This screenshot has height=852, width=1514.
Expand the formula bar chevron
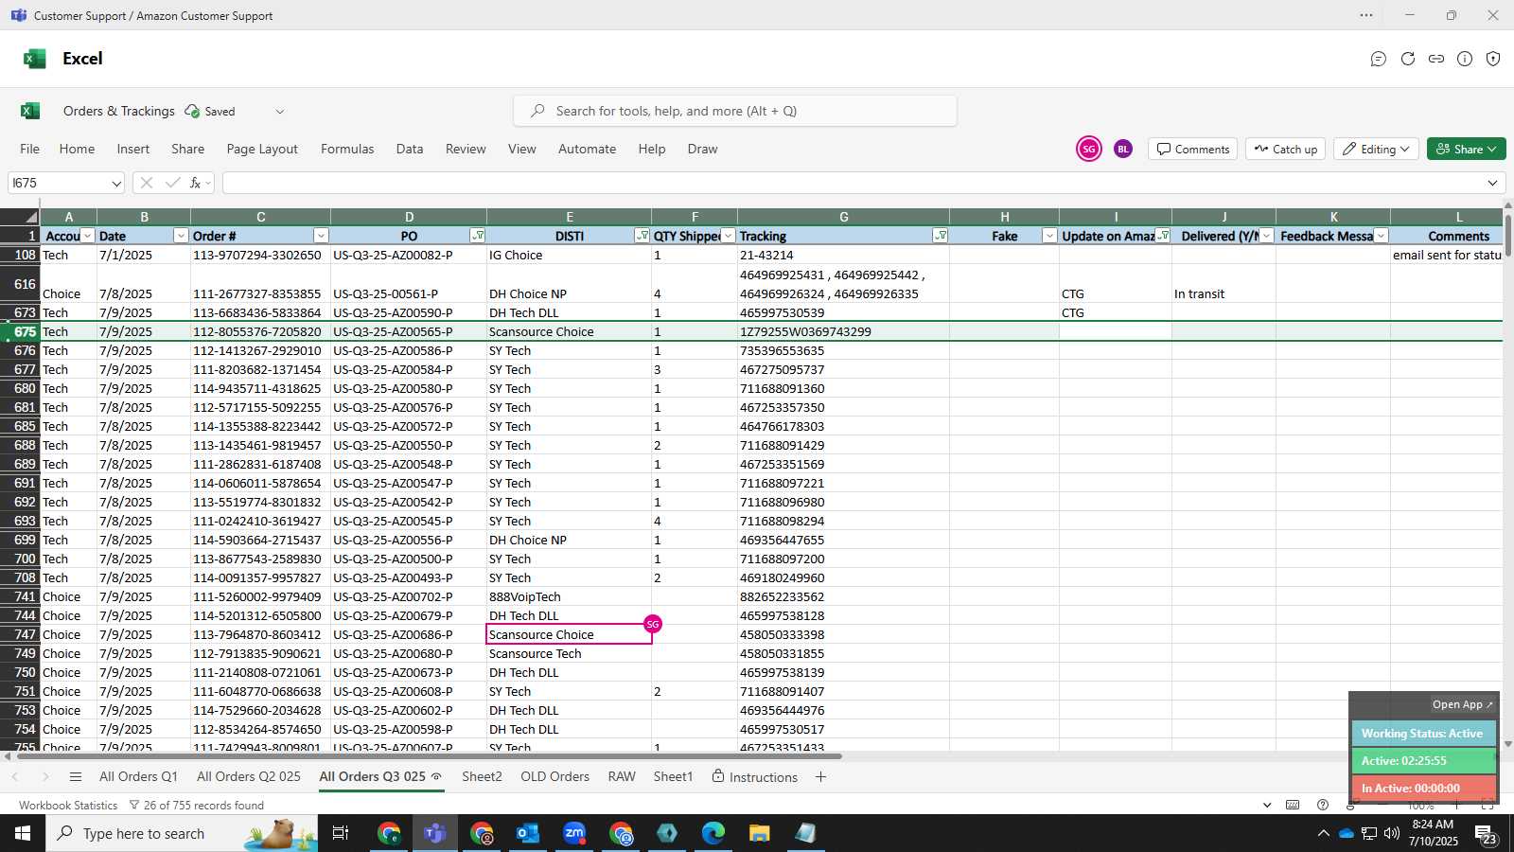(x=1492, y=183)
